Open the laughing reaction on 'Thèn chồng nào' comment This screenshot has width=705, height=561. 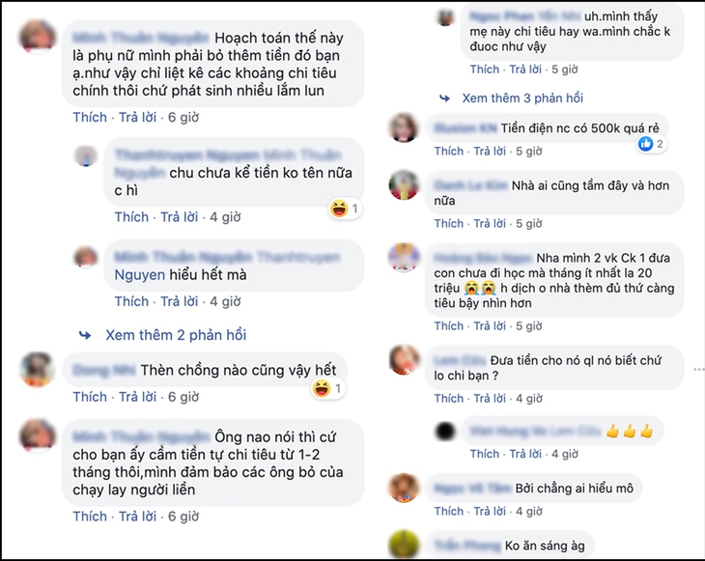pyautogui.click(x=328, y=388)
